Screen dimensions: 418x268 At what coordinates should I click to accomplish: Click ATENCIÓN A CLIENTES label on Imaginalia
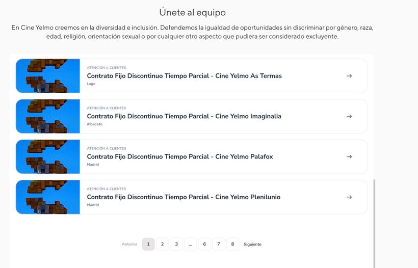point(107,108)
